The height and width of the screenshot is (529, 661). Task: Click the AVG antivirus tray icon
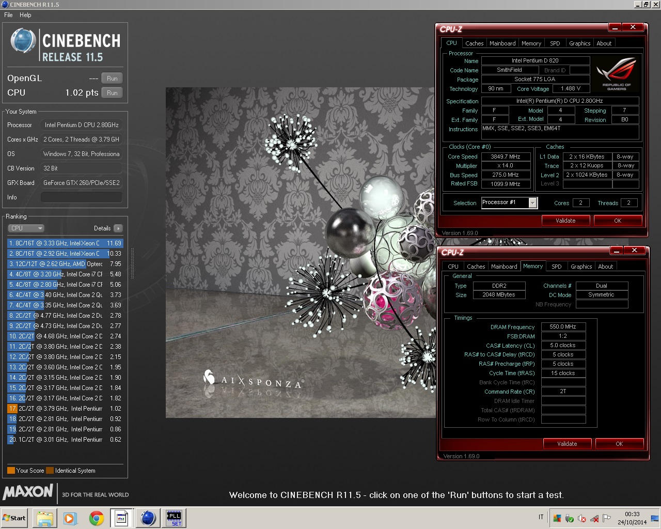[557, 518]
